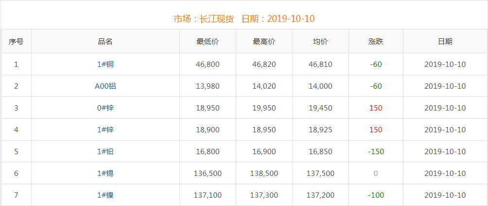Open the 1#铜 product link
The width and height of the screenshot is (488, 206).
[105, 64]
